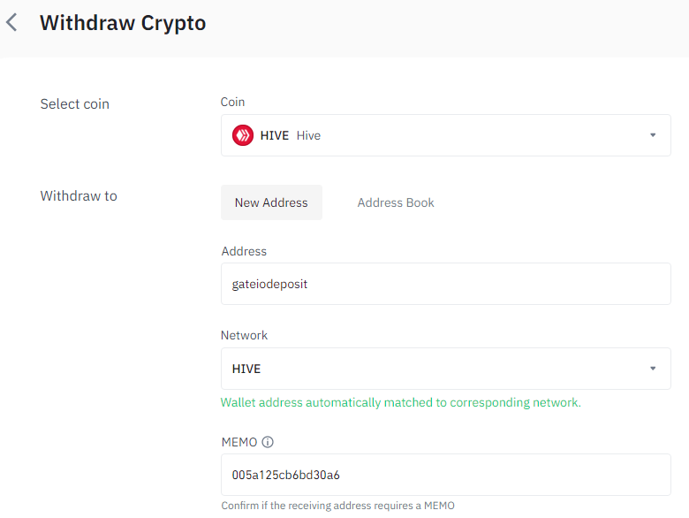689x518 pixels.
Task: Click the green wallet address matched message
Action: 401,402
